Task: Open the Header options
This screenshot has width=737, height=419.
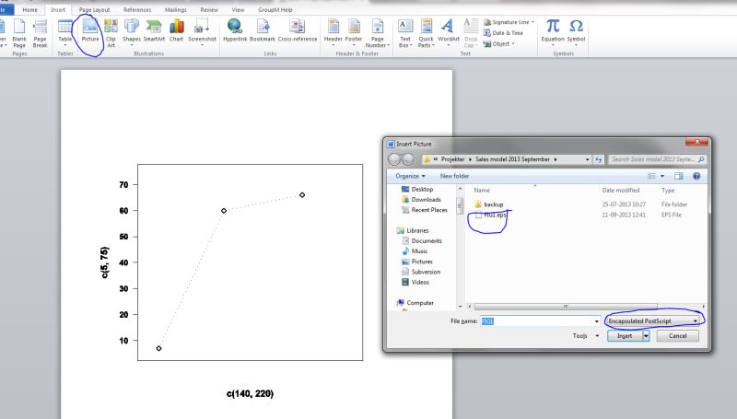Action: [333, 32]
